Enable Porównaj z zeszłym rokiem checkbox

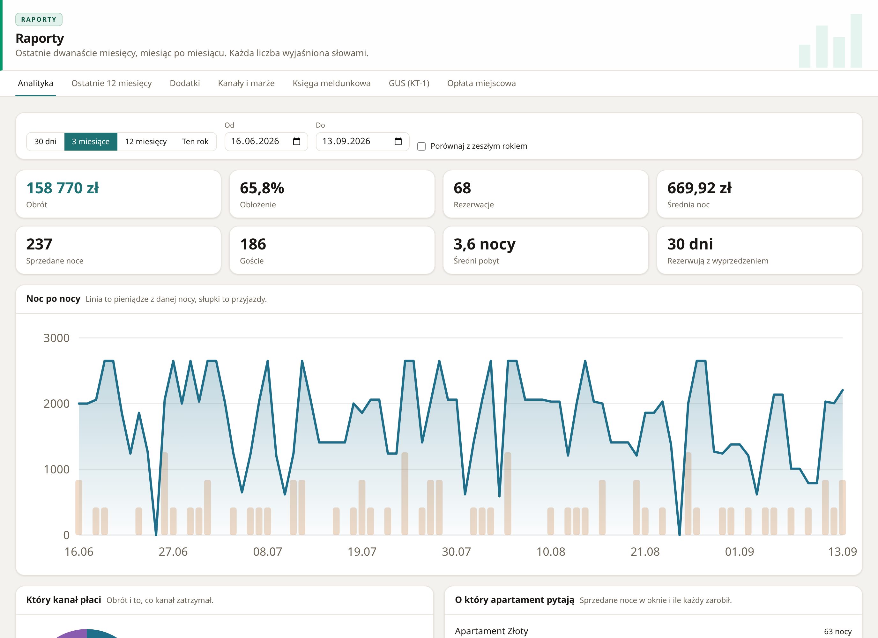coord(421,146)
